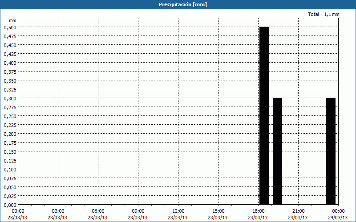The height and width of the screenshot is (222, 356).
Task: Click the 0,300 mm bar near 19:00
Action: tap(277, 151)
